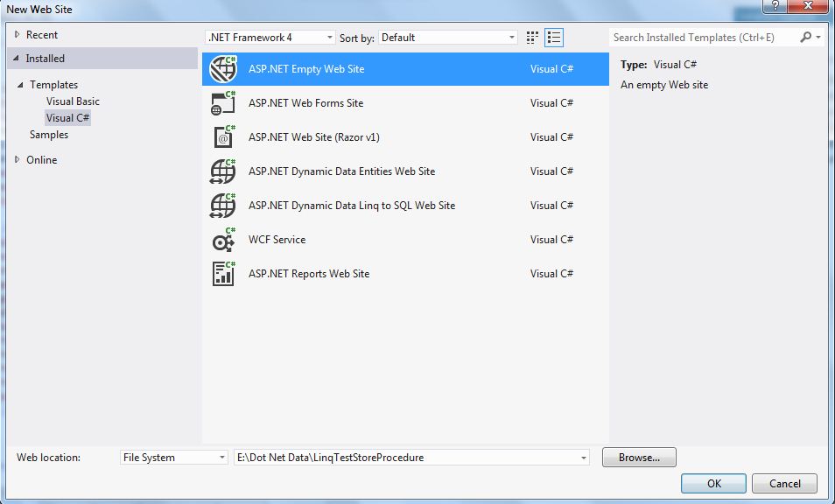Select the Samples tree node
Screen dimensions: 835x504
pos(49,135)
